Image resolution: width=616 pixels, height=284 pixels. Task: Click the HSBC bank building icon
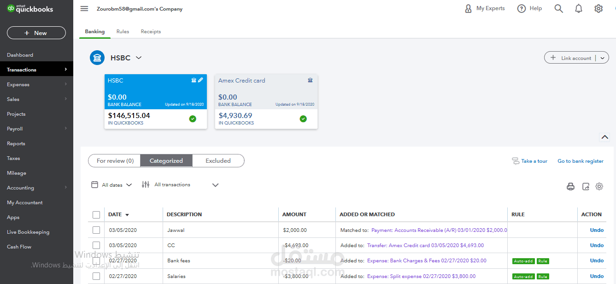click(x=97, y=58)
